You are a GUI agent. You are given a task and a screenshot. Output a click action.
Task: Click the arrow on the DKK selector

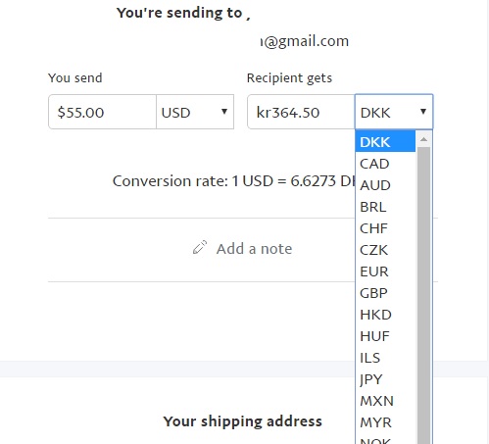click(423, 112)
